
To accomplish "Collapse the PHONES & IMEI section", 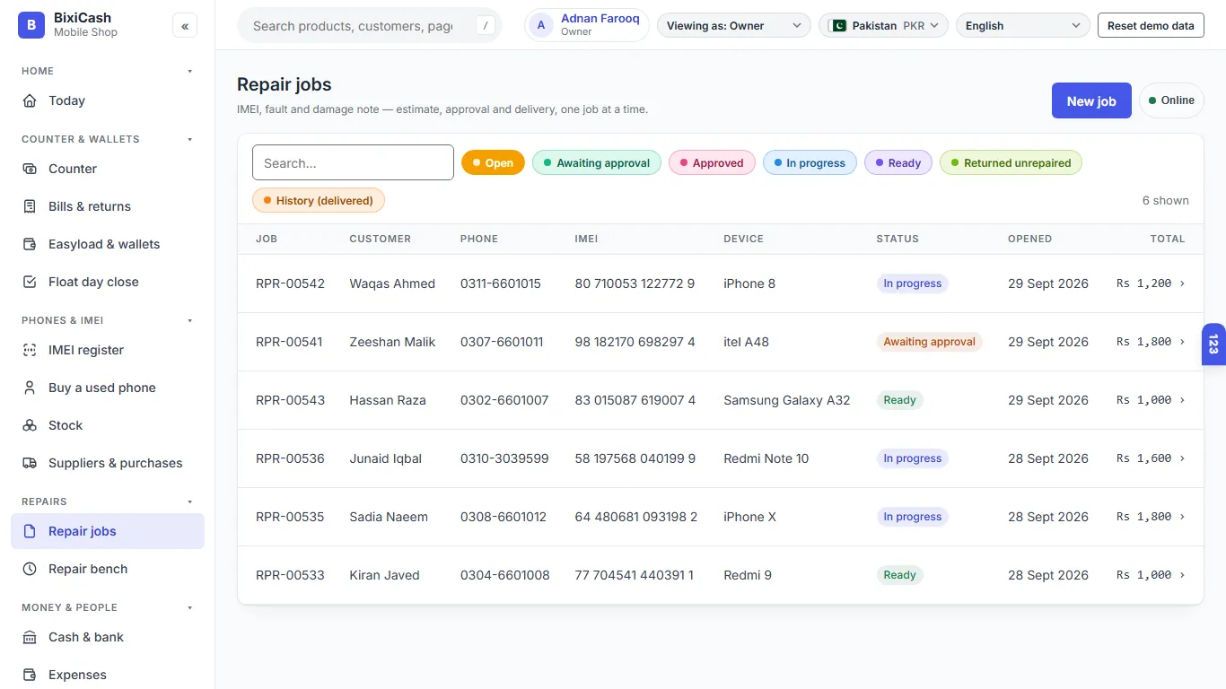I will (189, 320).
